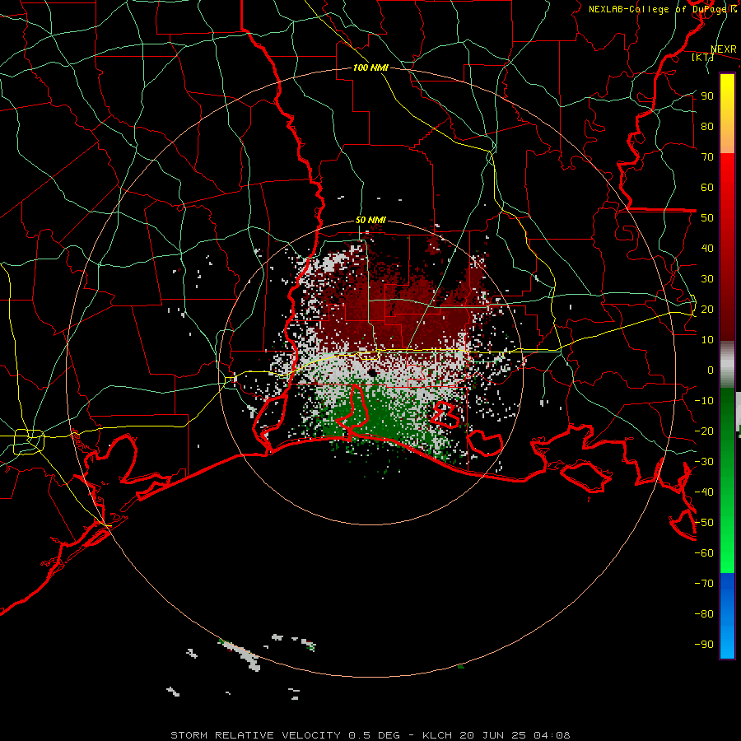
Task: Click the [KT] units label above the color bar
Action: (x=703, y=57)
